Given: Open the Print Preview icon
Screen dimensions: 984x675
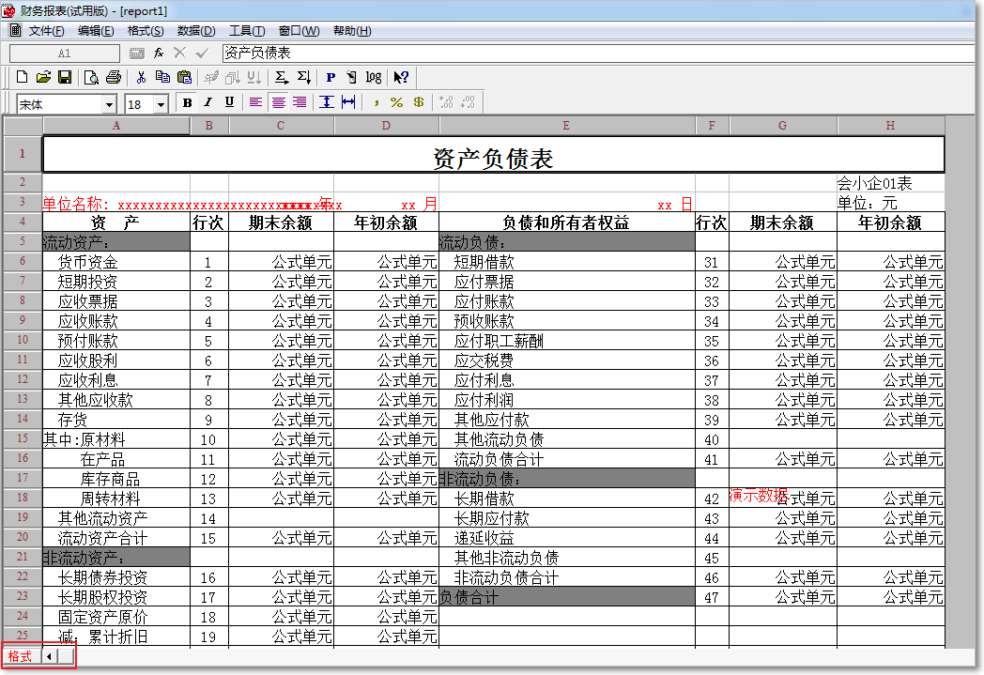Looking at the screenshot, I should point(91,77).
